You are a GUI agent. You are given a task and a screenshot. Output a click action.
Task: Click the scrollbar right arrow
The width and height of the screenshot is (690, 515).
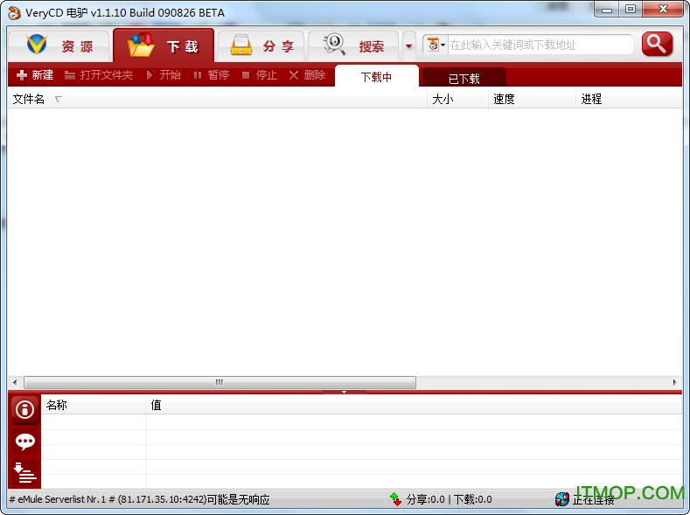pyautogui.click(x=674, y=382)
